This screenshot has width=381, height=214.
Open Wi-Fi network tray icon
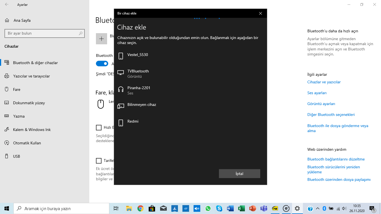tap(338, 208)
